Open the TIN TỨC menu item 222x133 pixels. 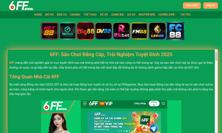185,15
